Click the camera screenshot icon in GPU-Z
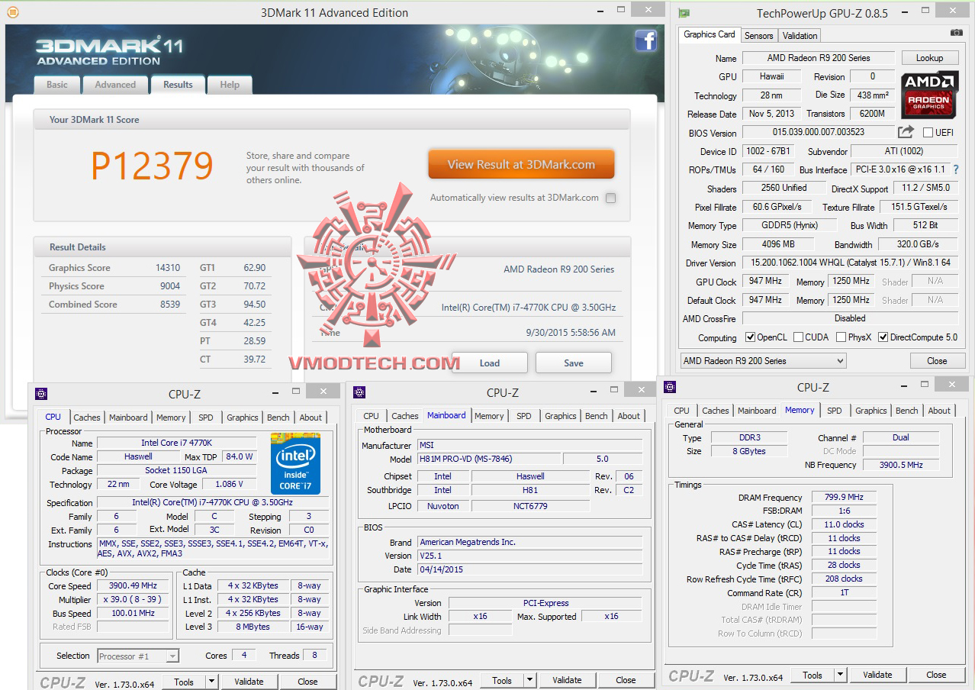 (956, 34)
